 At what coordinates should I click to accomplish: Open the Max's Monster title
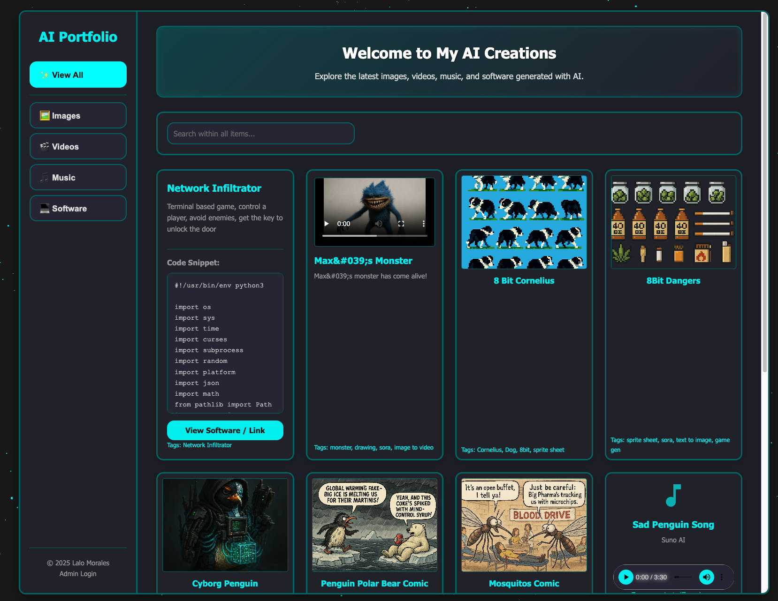click(x=363, y=261)
